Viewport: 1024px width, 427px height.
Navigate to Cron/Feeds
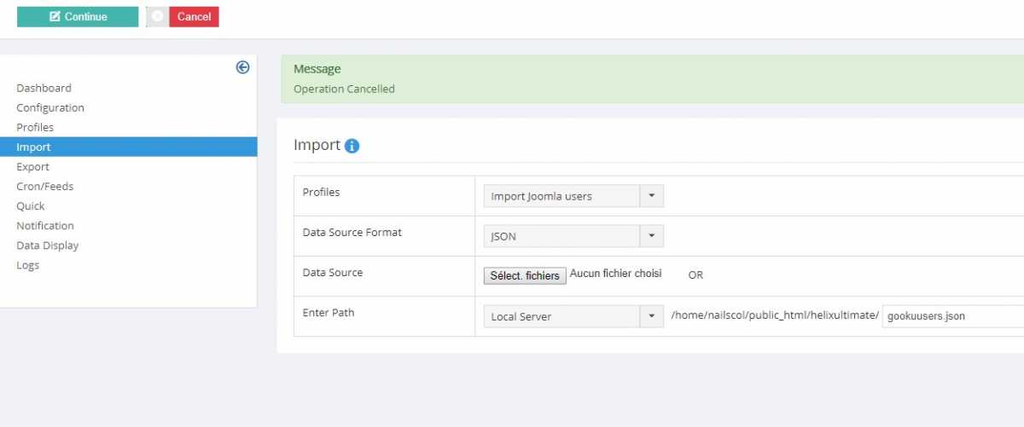(45, 186)
